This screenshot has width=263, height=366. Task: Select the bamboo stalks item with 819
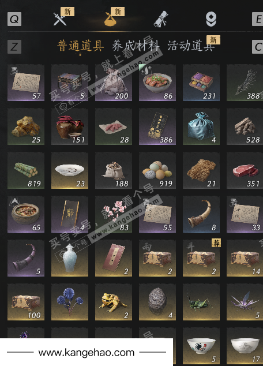(26, 170)
